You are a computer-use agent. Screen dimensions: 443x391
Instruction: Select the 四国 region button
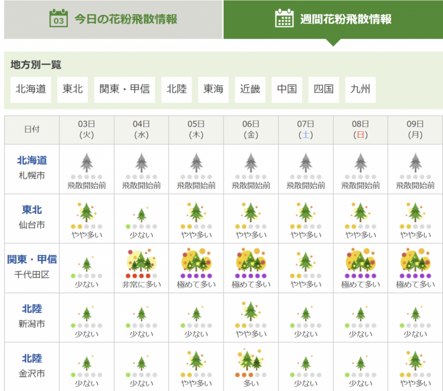(x=323, y=89)
